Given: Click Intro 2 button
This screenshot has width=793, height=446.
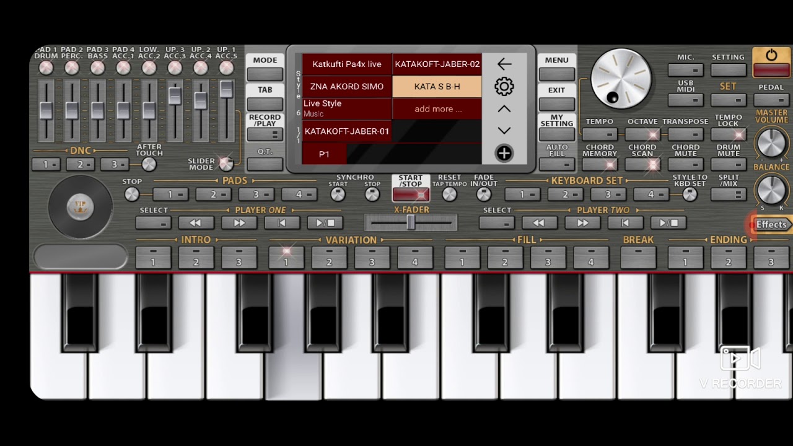Looking at the screenshot, I should tap(196, 257).
